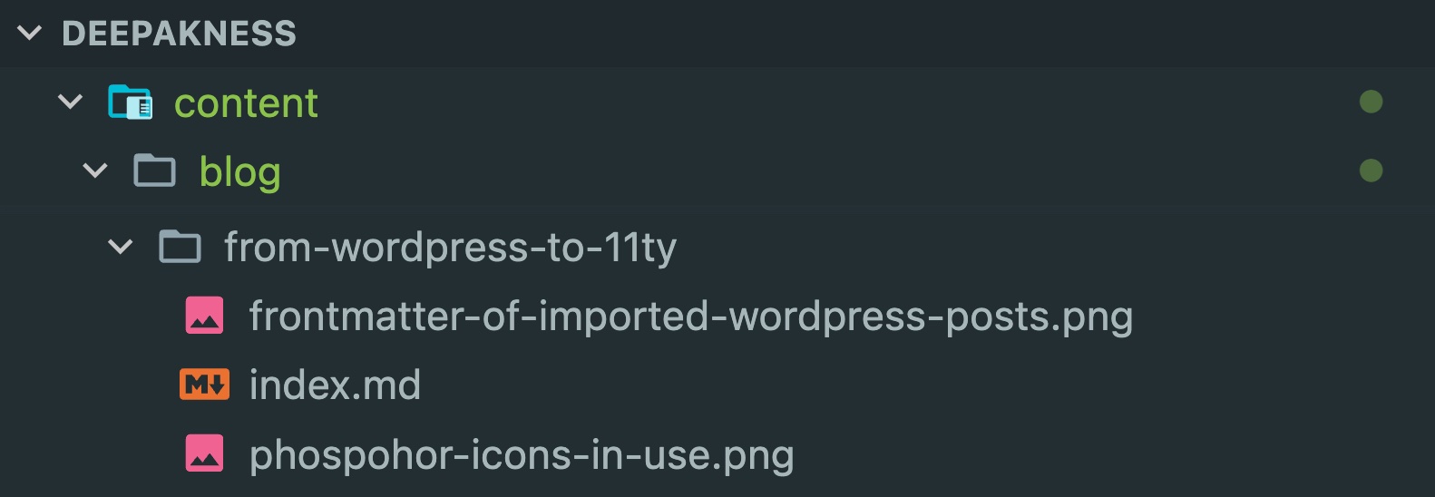Image resolution: width=1435 pixels, height=497 pixels.
Task: Collapse the content folder chevron
Action: pyautogui.click(x=70, y=102)
